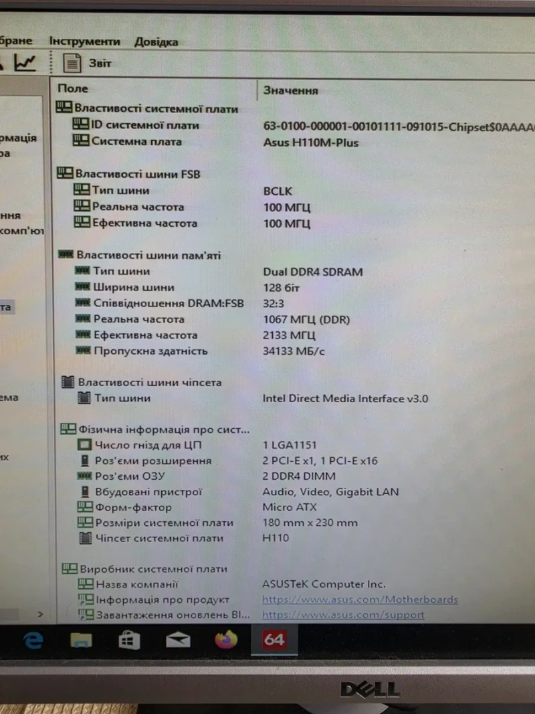The height and width of the screenshot is (714, 535).
Task: Open the asus.com/Motherboards link
Action: click(360, 600)
